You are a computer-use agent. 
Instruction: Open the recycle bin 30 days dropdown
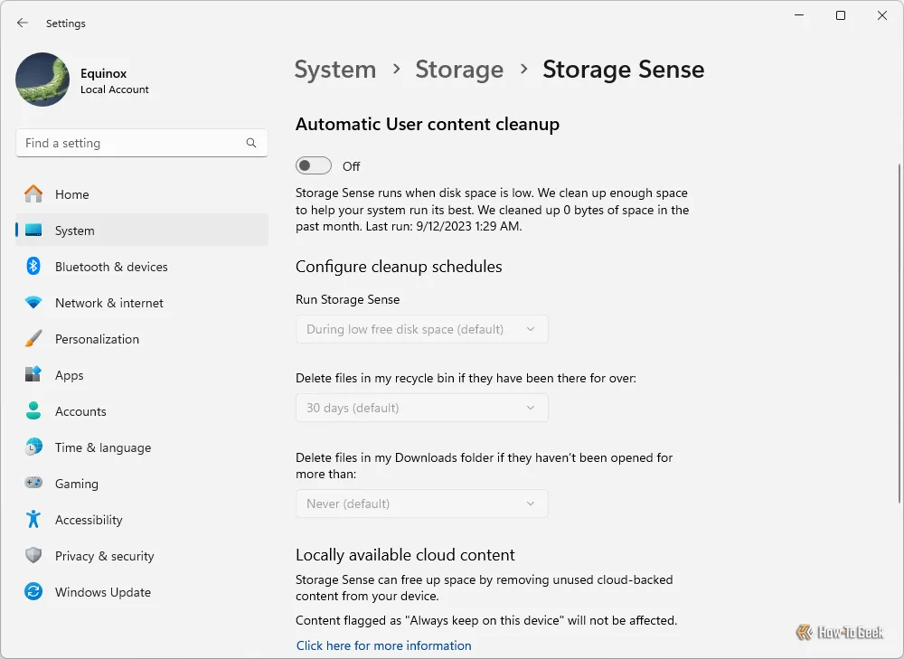(x=421, y=409)
